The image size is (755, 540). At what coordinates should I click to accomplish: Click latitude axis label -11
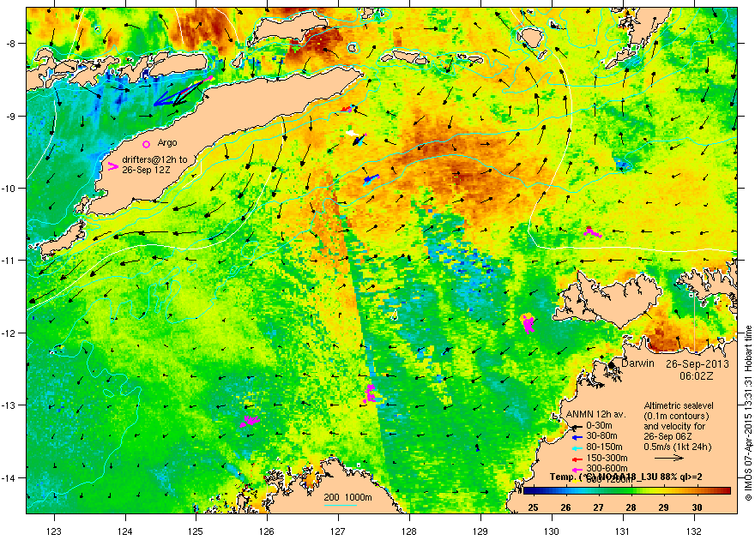point(9,260)
